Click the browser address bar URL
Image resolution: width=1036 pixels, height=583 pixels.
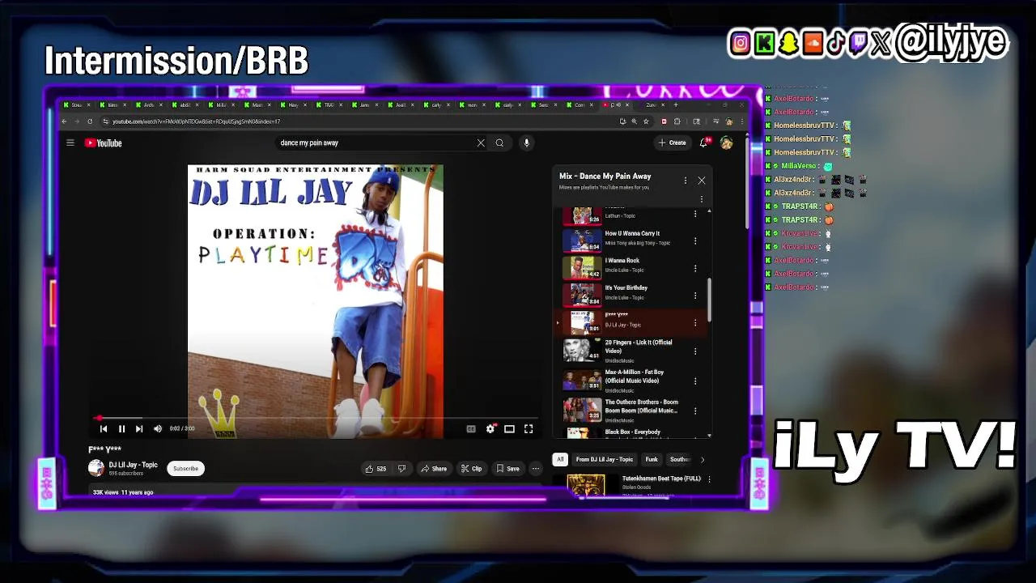click(197, 121)
